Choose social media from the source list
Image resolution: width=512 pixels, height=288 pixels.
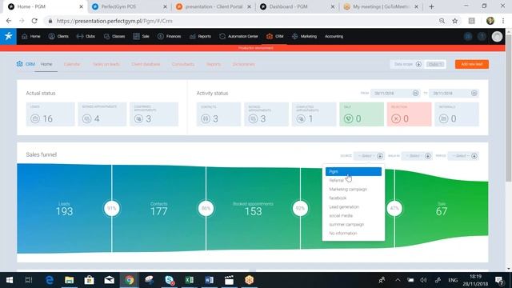pos(354,215)
